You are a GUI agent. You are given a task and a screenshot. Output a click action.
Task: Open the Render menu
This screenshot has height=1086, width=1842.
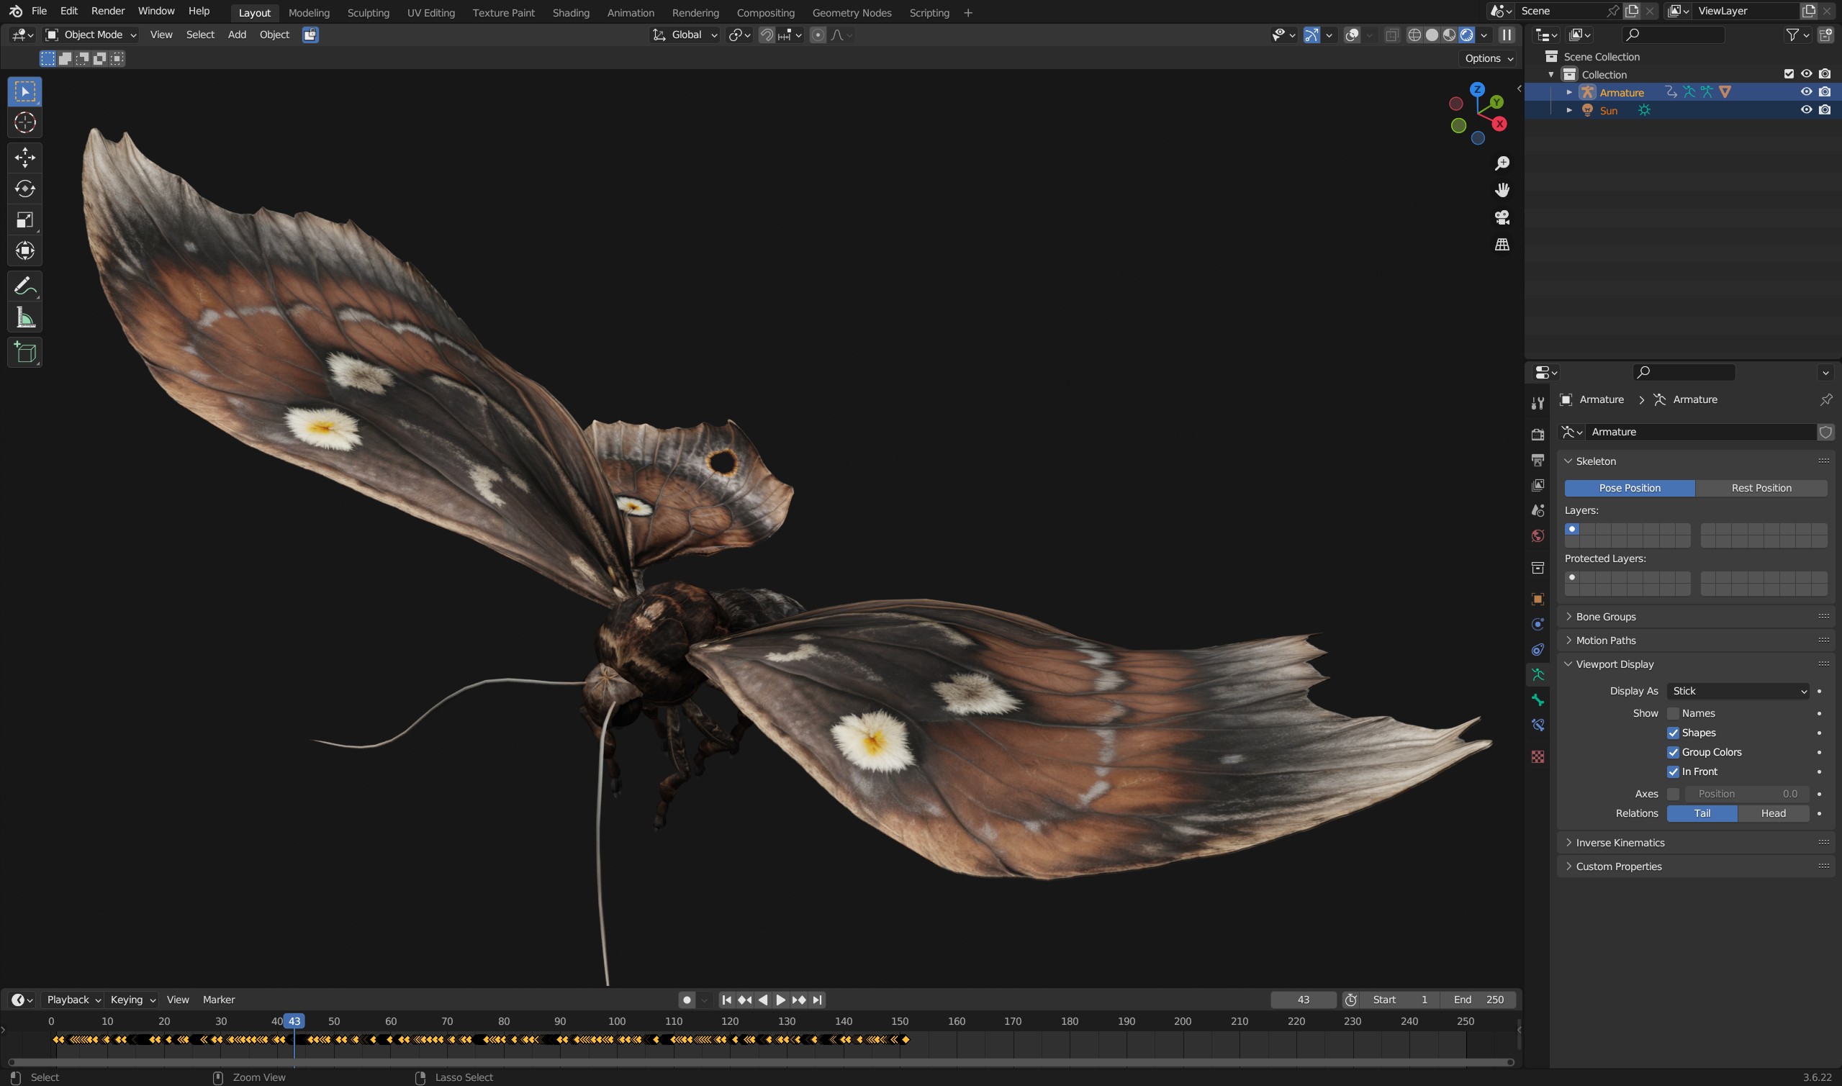coord(107,11)
